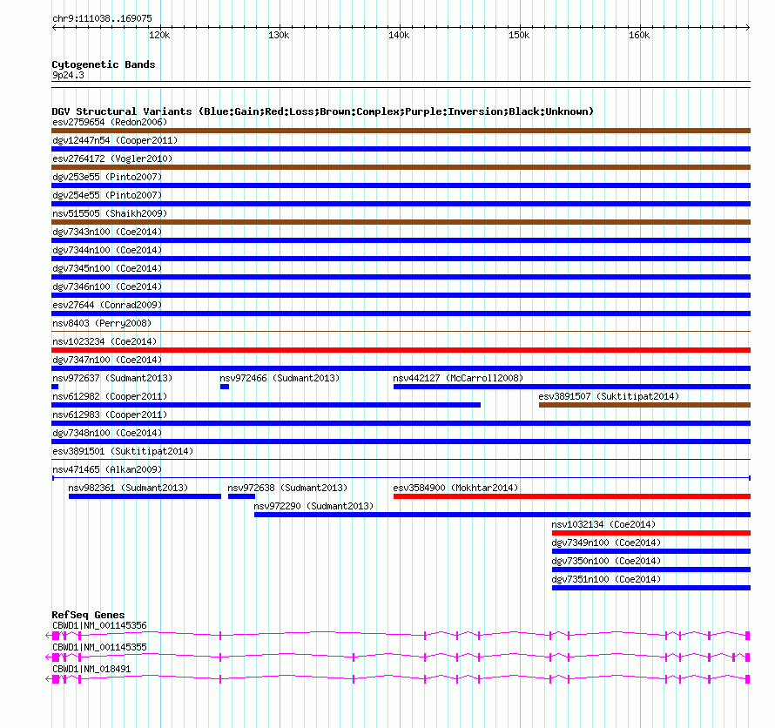
Task: Click the nsv982361 (Sudmant2013) label
Action: coord(128,488)
